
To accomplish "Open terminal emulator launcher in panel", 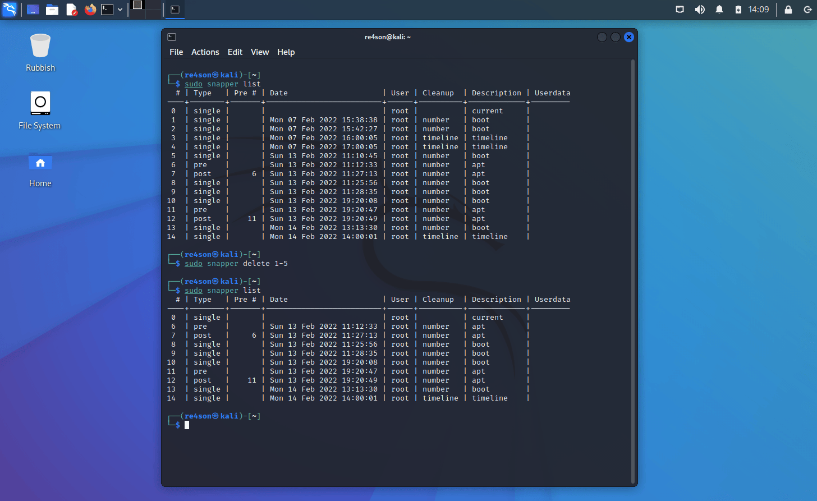I will tap(107, 10).
